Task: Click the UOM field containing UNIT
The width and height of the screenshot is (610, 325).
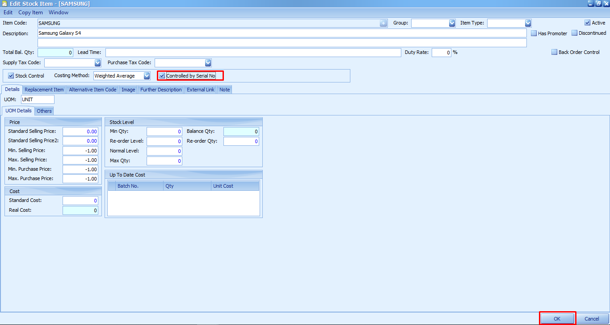Action: pos(38,99)
